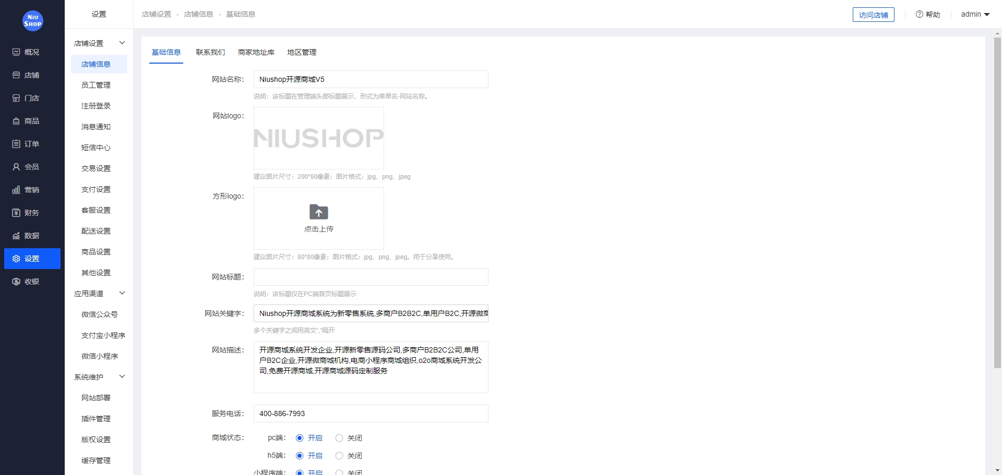Open the 门店 store sidebar icon

click(x=16, y=98)
